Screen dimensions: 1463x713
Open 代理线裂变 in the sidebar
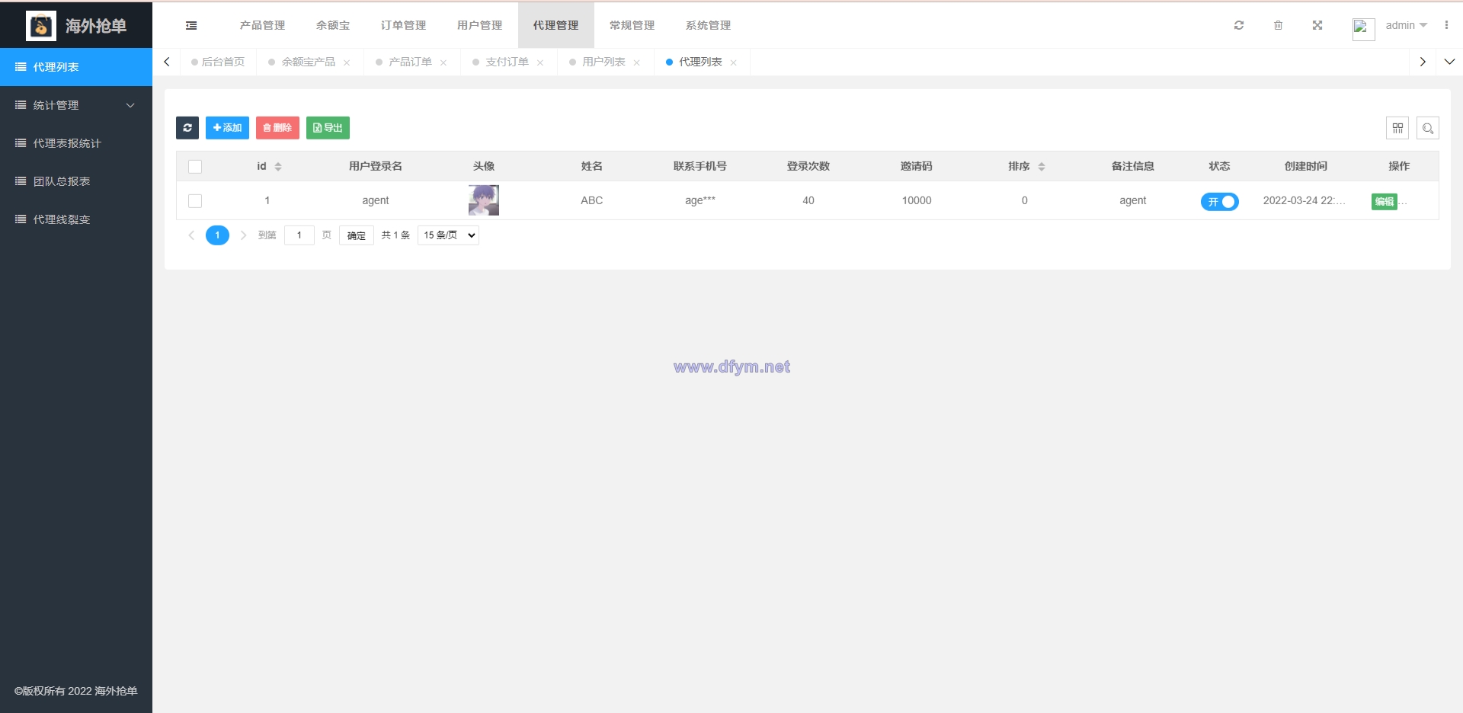pyautogui.click(x=76, y=219)
